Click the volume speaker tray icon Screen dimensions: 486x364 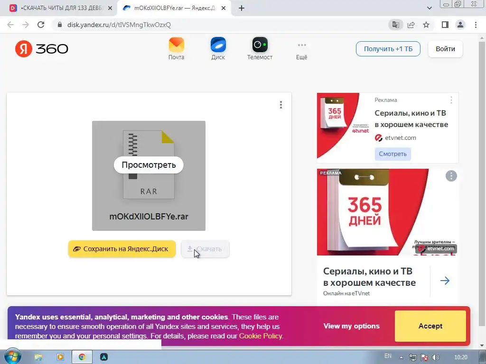[436, 357]
